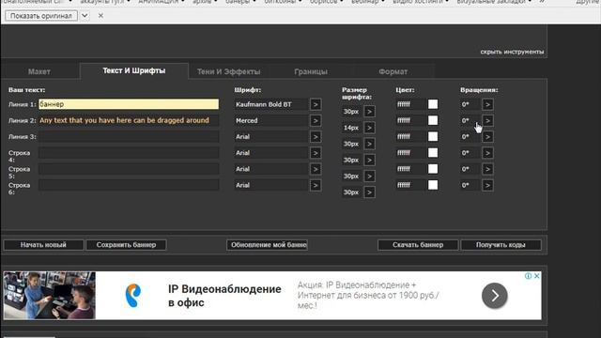Open the Текст И Шрифты tab
Image resolution: width=601 pixels, height=338 pixels.
pyautogui.click(x=134, y=71)
